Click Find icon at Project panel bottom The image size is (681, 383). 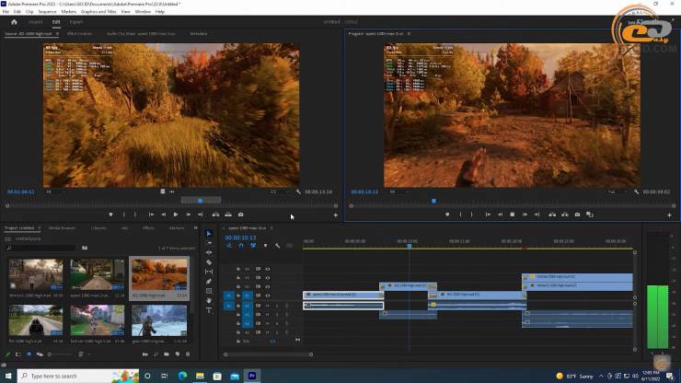pyautogui.click(x=156, y=354)
